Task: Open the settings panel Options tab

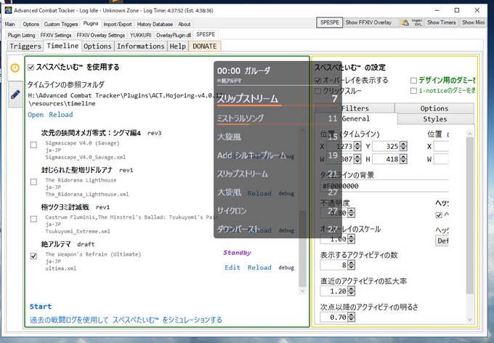Action: point(434,108)
